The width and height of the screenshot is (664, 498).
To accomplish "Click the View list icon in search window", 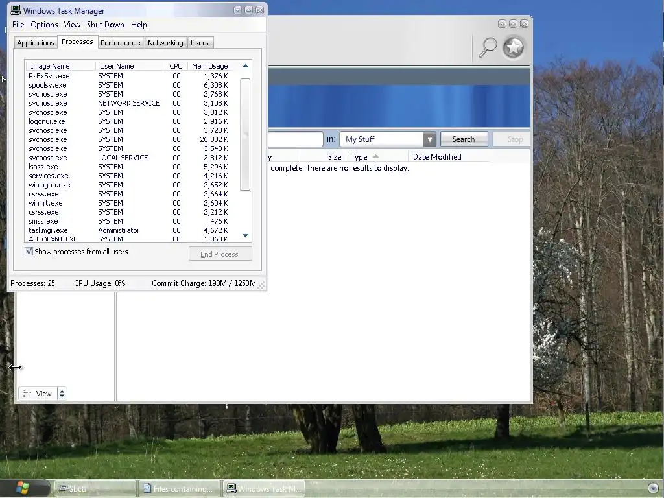I will 27,394.
